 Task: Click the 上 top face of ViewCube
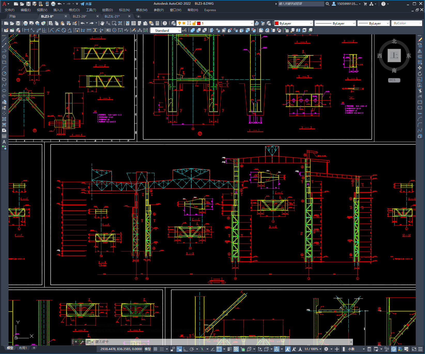394,55
